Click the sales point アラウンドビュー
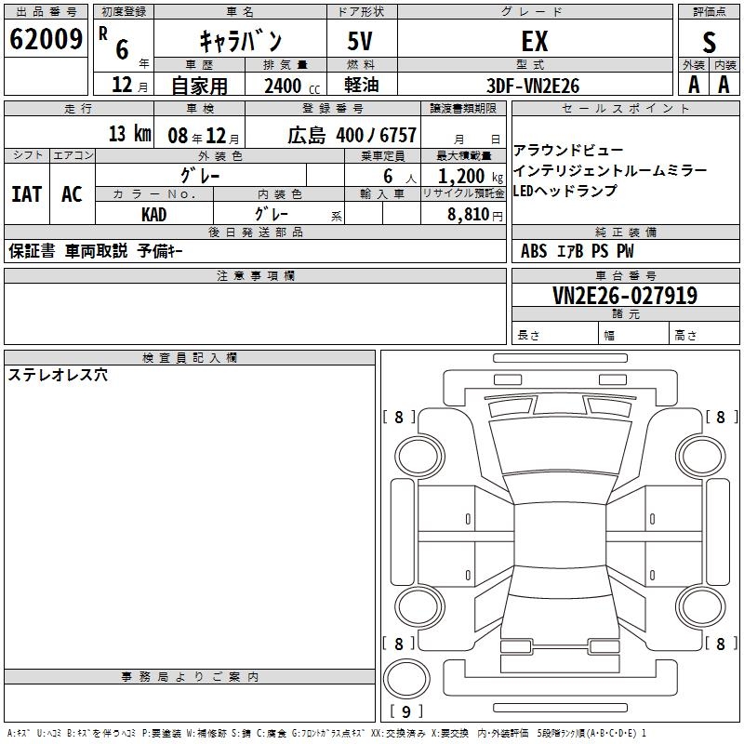The width and height of the screenshot is (744, 744). tap(568, 151)
